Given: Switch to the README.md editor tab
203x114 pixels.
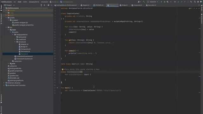Looking at the screenshot, I should [99, 5].
